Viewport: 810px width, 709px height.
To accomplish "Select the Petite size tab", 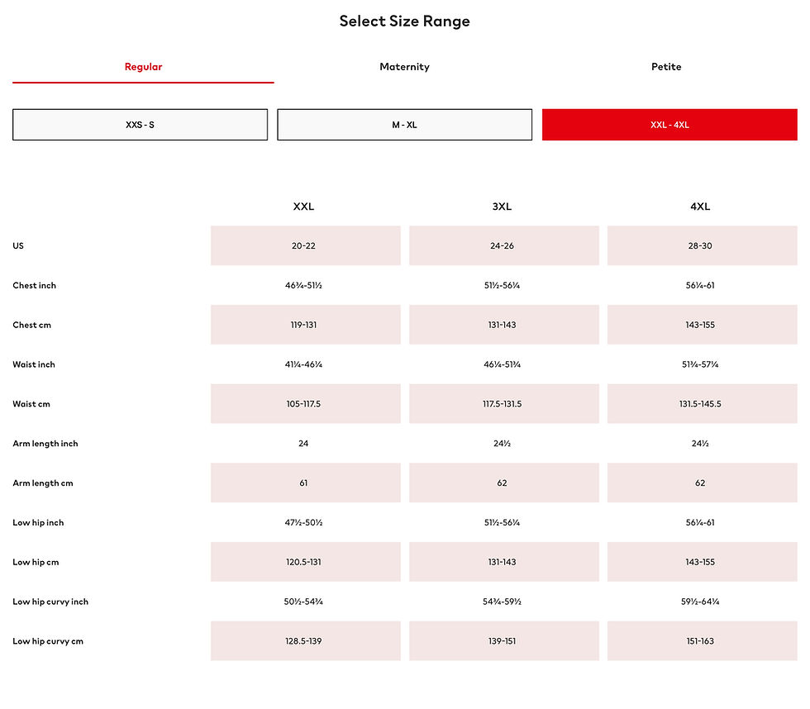I will [666, 67].
